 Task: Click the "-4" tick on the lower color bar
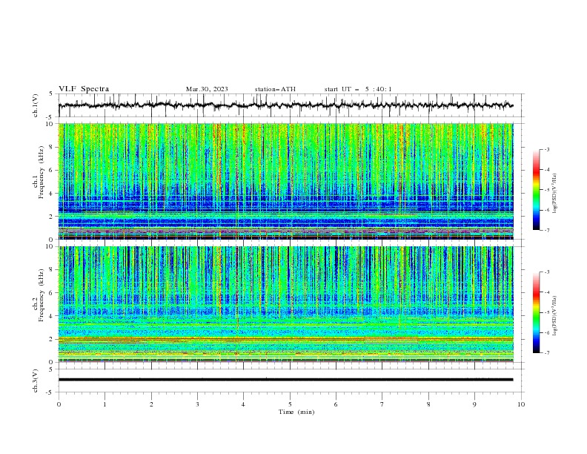point(546,292)
